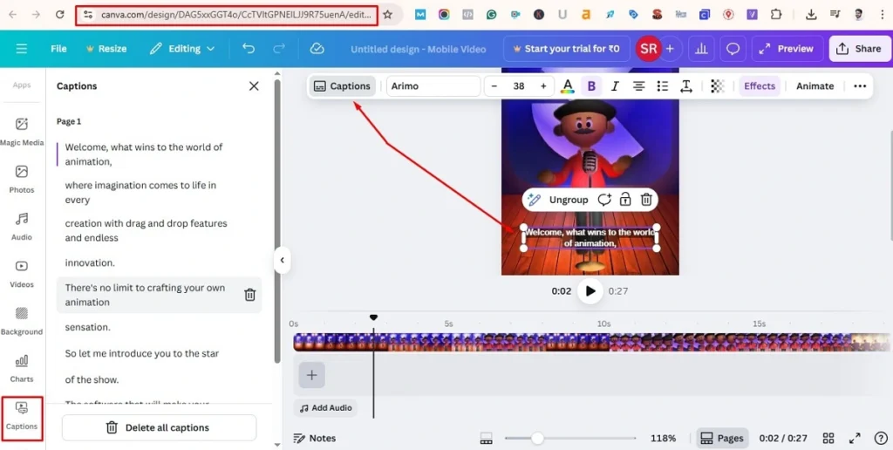
Task: Open the Captions sidebar item
Action: point(22,416)
